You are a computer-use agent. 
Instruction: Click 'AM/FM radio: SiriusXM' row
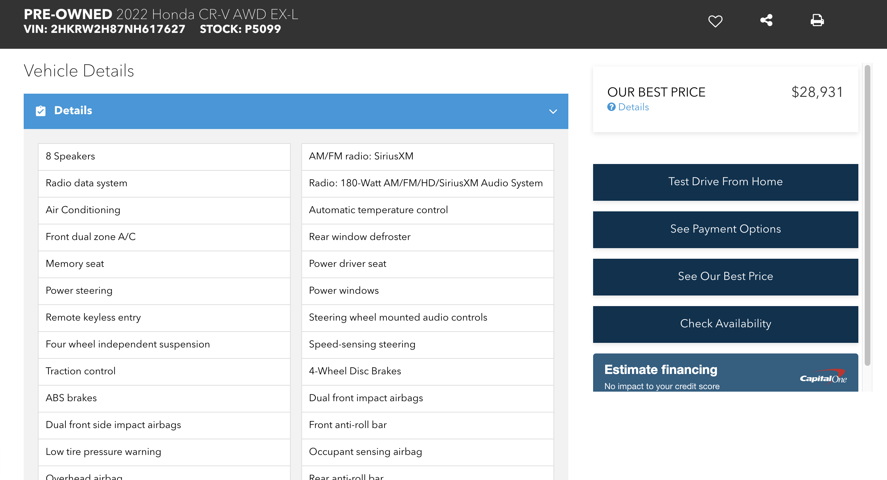pos(428,157)
